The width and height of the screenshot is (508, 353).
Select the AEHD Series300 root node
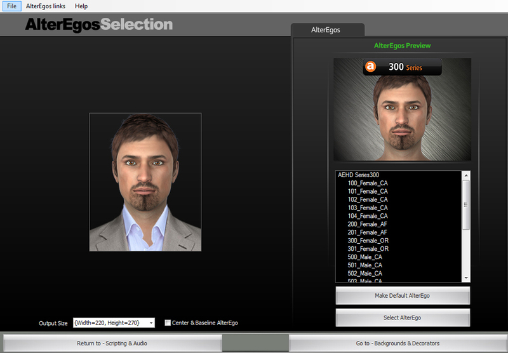point(358,175)
